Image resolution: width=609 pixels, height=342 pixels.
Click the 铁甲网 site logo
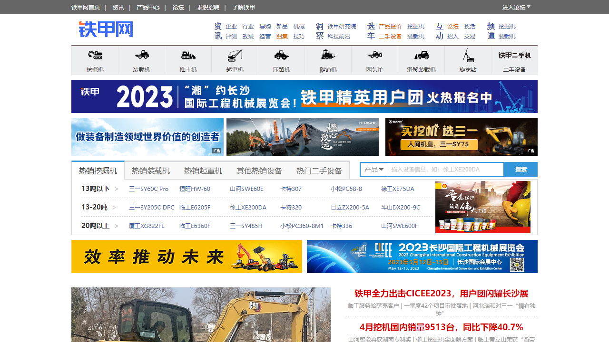pyautogui.click(x=106, y=29)
